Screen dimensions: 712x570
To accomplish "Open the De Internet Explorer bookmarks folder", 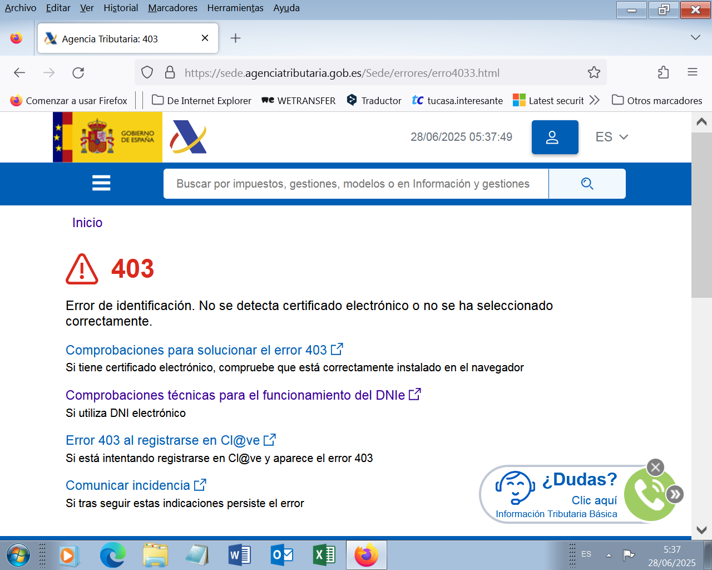I will (x=202, y=101).
